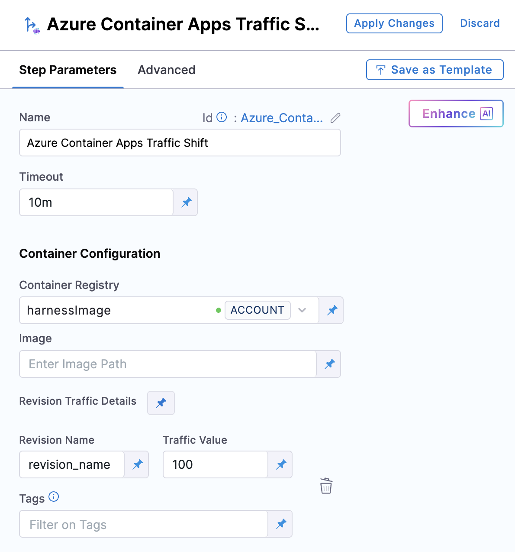
Task: Click the Apply Changes button
Action: coord(394,23)
